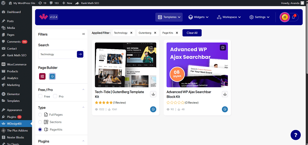Image resolution: width=308 pixels, height=145 pixels.
Task: Open the Tech-Tide template kit thumbnail
Action: click(x=126, y=65)
